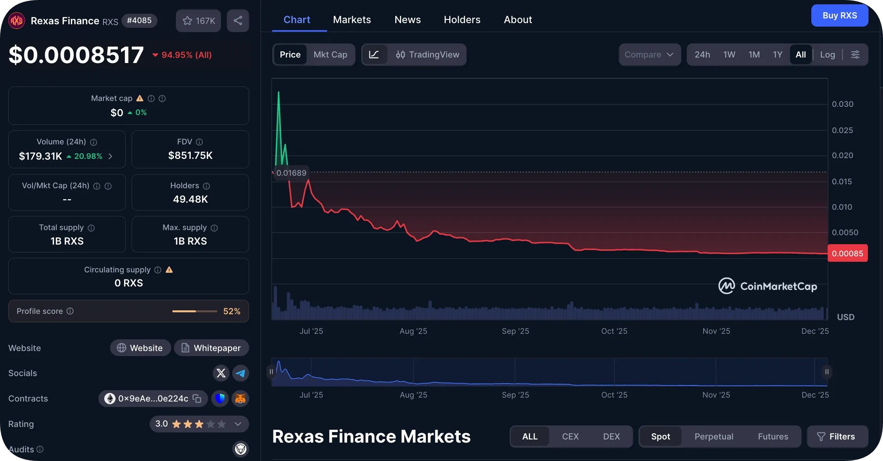Switch markets to Perpetual
883x461 pixels.
713,436
